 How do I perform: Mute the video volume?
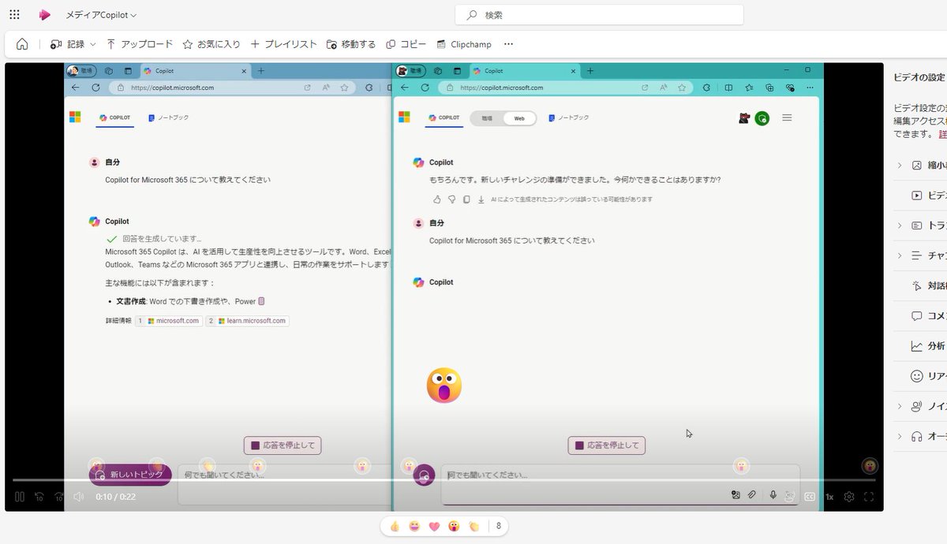click(79, 497)
